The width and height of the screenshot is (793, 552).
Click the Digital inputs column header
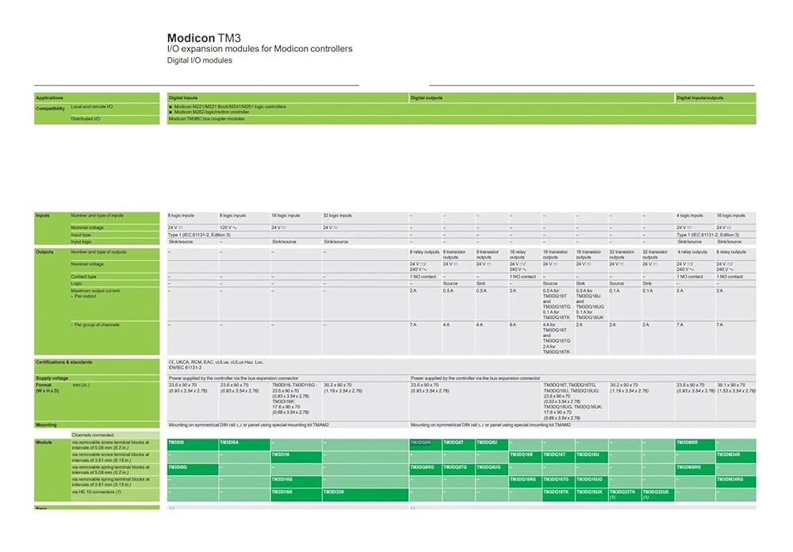click(184, 98)
